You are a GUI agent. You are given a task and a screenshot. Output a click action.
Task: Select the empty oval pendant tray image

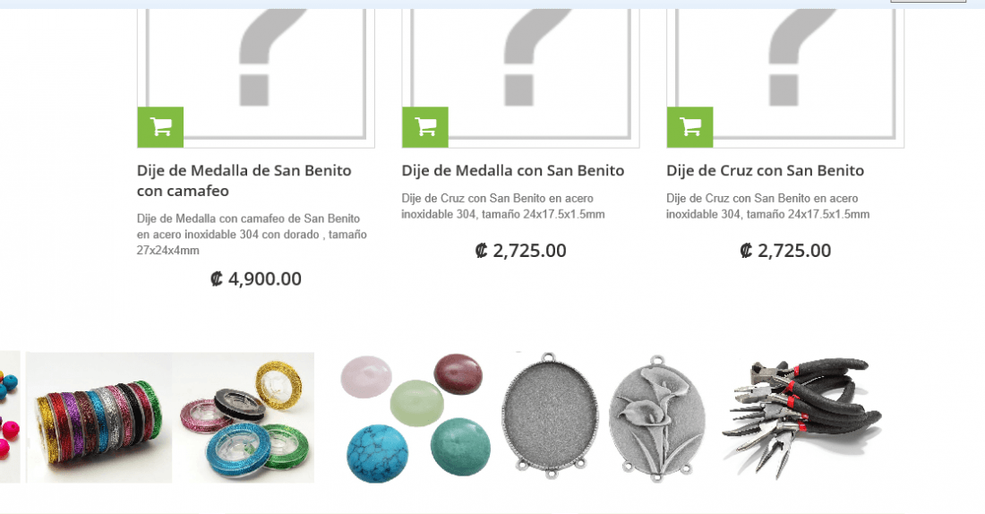549,416
